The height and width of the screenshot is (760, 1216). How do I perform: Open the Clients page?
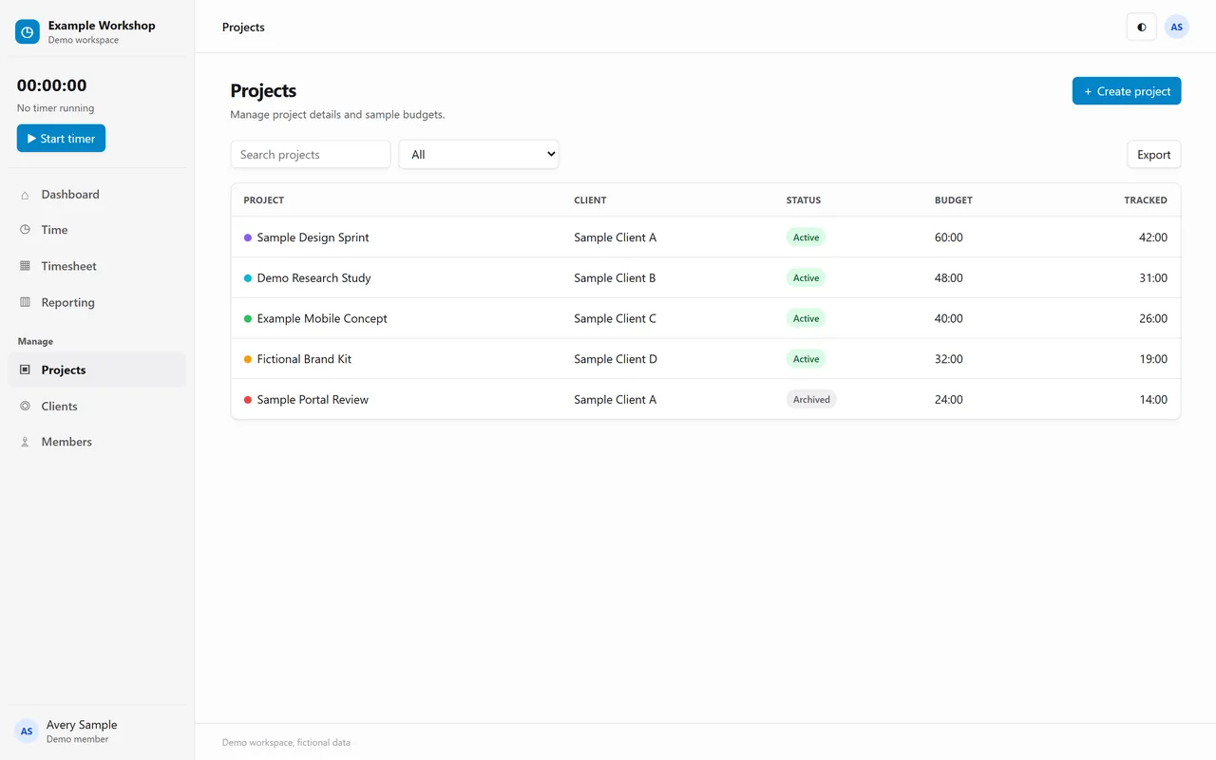(x=97, y=406)
